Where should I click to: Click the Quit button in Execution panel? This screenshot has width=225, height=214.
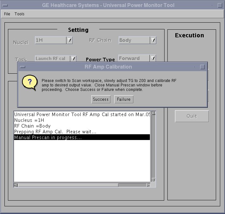click(192, 116)
